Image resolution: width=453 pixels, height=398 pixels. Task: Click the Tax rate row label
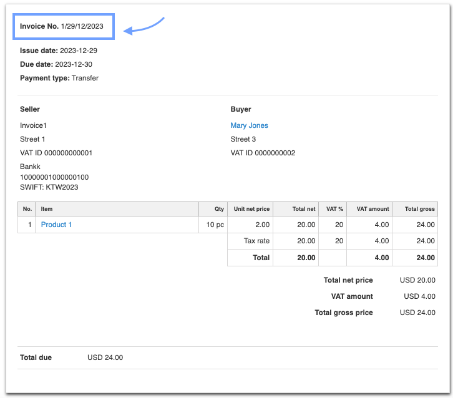(x=256, y=241)
